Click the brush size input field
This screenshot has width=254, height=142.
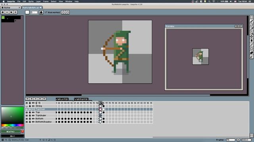pos(34,12)
